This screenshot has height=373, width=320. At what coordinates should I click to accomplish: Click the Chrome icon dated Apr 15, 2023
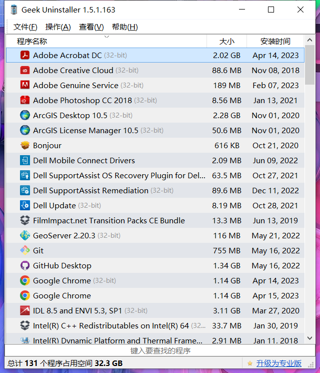[25, 295]
